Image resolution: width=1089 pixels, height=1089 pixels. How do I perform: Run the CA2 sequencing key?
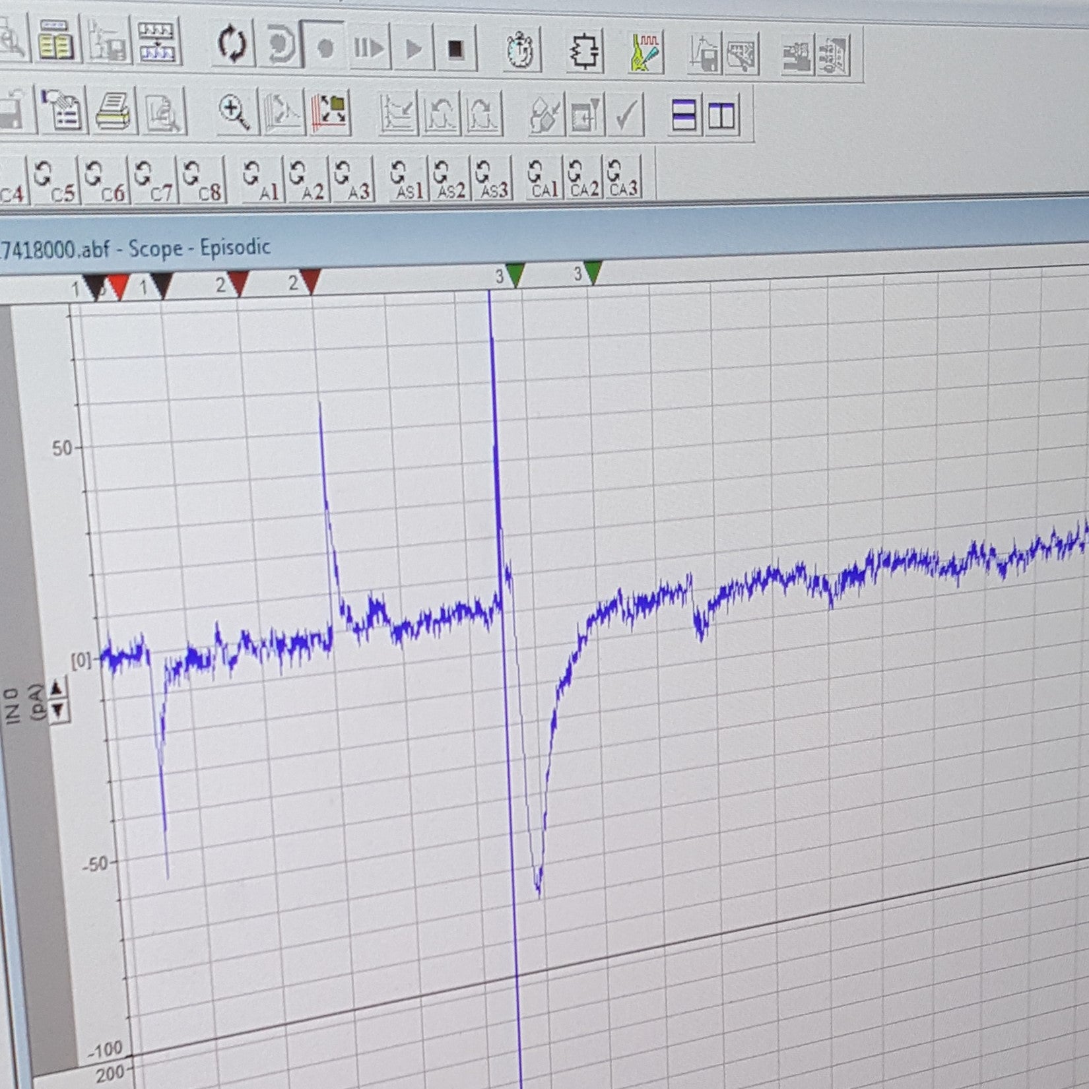click(583, 180)
